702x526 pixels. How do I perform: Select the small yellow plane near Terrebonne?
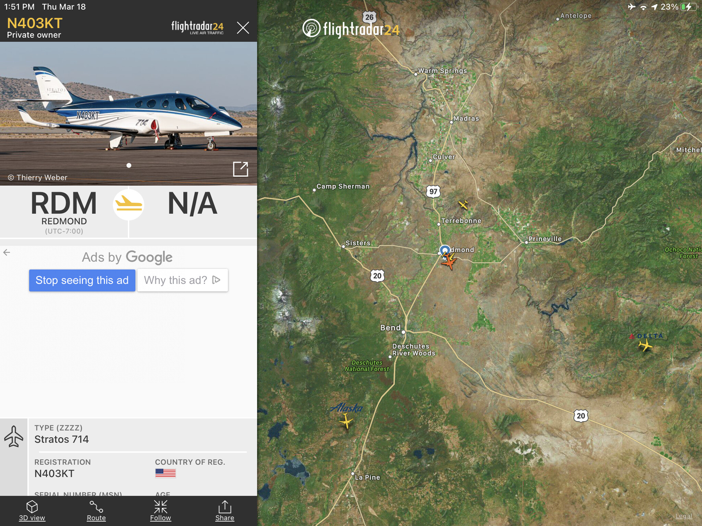click(x=463, y=205)
